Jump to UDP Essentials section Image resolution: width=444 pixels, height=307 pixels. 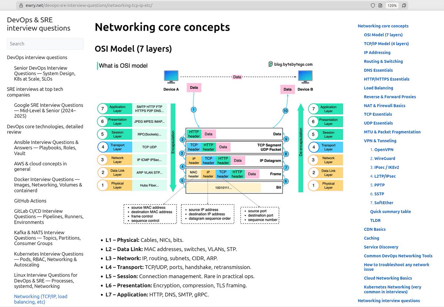[378, 123]
